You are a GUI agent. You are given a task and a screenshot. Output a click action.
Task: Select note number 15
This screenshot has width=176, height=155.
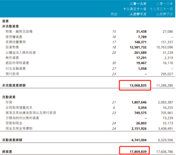tap(114, 32)
